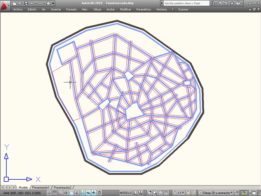
Task: Switch to the Presentación1 tab
Action: (41, 187)
